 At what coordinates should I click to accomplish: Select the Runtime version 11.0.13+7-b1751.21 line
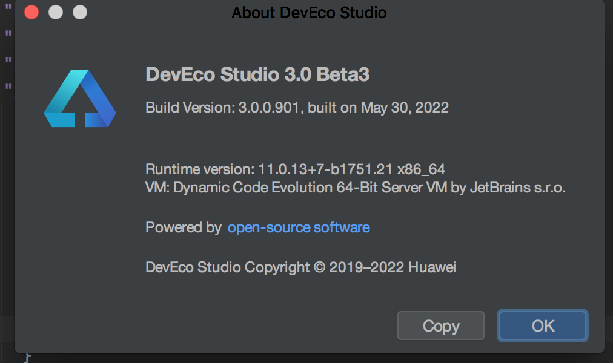tap(295, 169)
